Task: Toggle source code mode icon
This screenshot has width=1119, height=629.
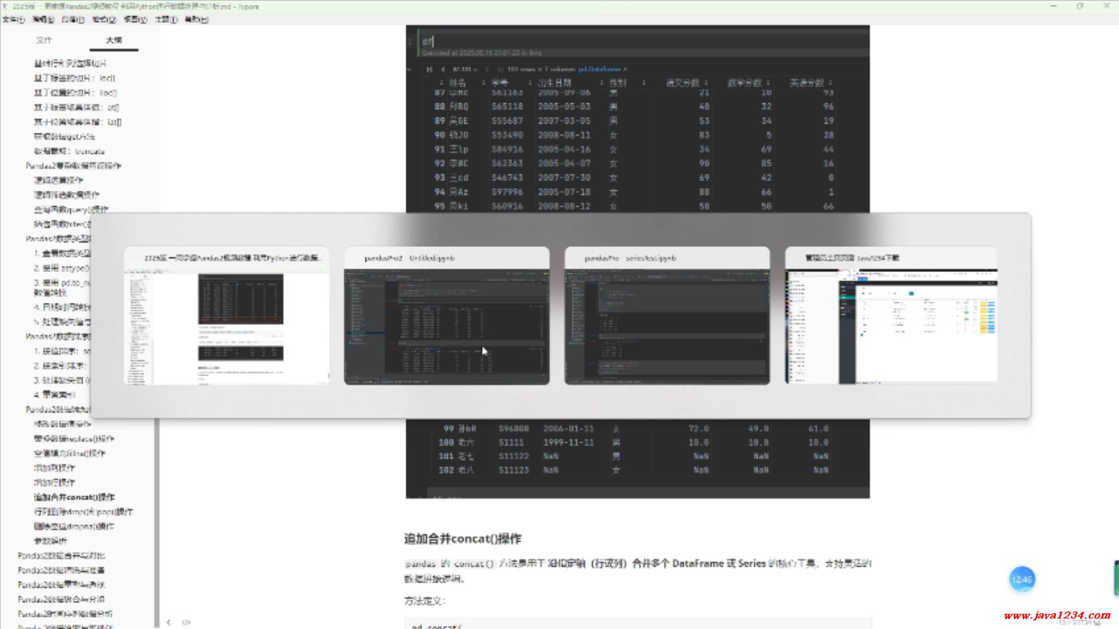Action: point(186,622)
